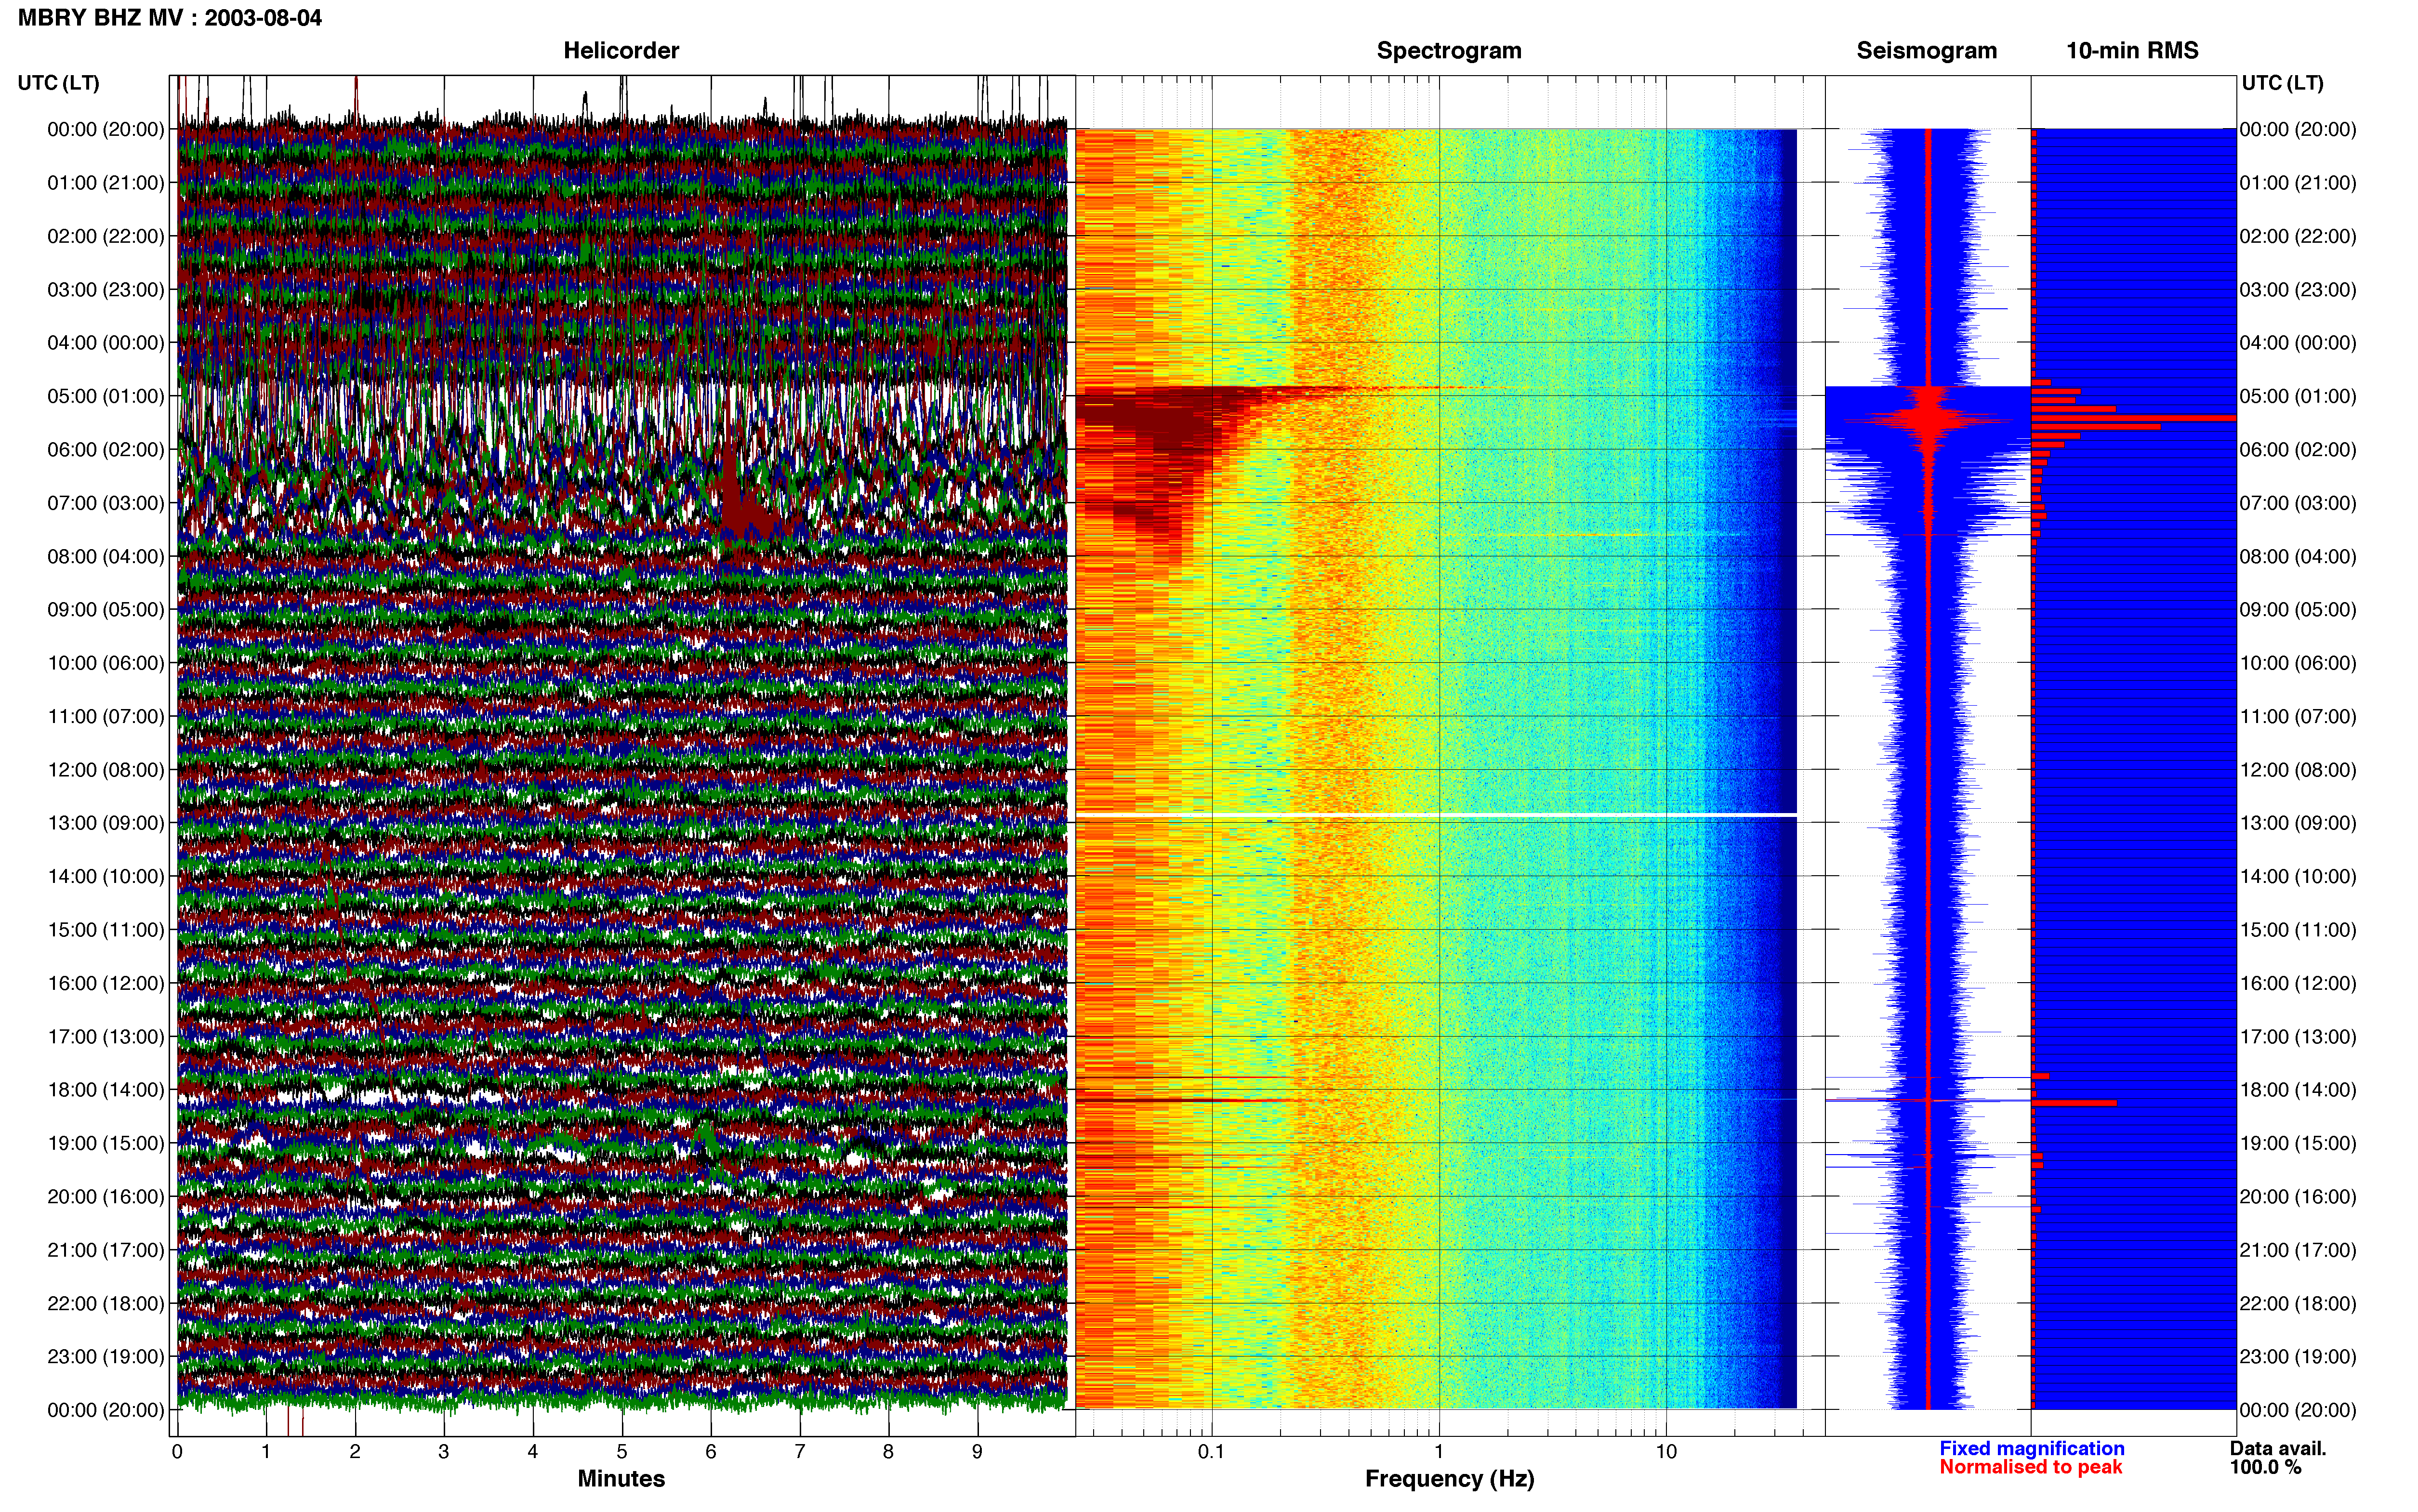This screenshot has height=1512, width=2418.
Task: Select the 10-min RMS panel heading
Action: click(x=2132, y=51)
